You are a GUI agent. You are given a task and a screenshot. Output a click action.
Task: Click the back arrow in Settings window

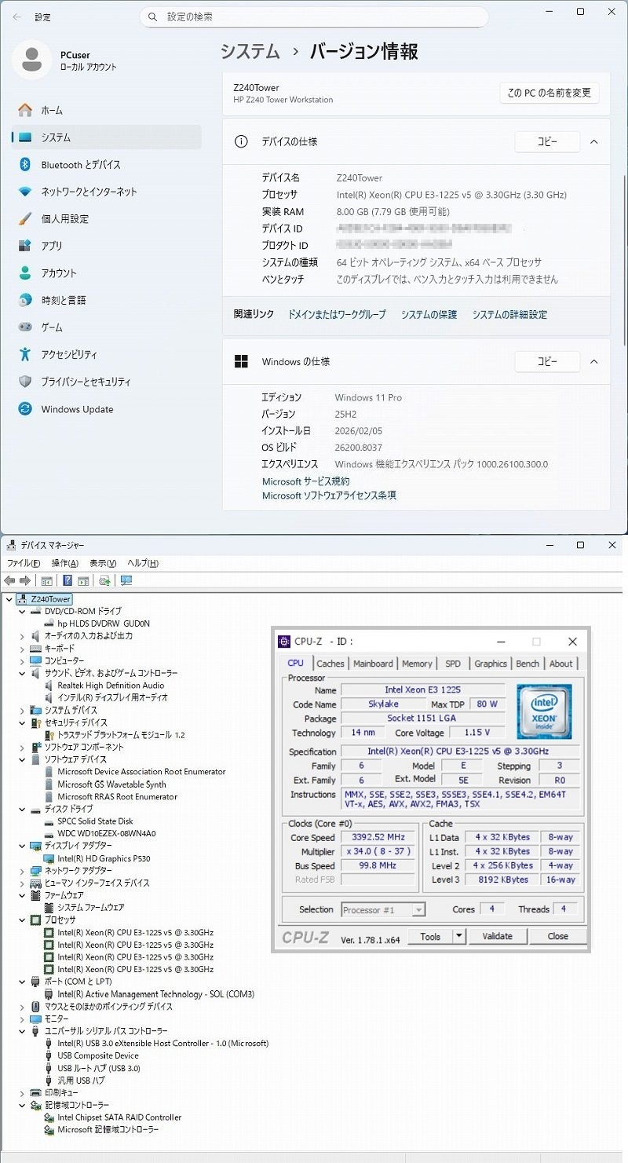16,16
